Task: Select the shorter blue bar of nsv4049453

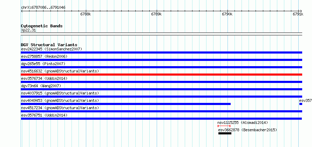Action: pos(126,104)
